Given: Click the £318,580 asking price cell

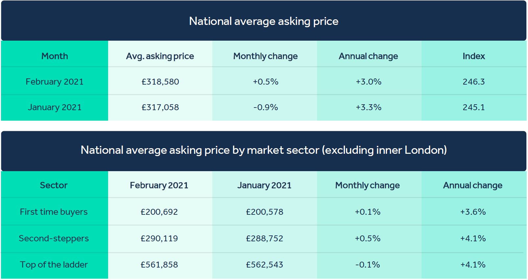Looking at the screenshot, I should (160, 82).
